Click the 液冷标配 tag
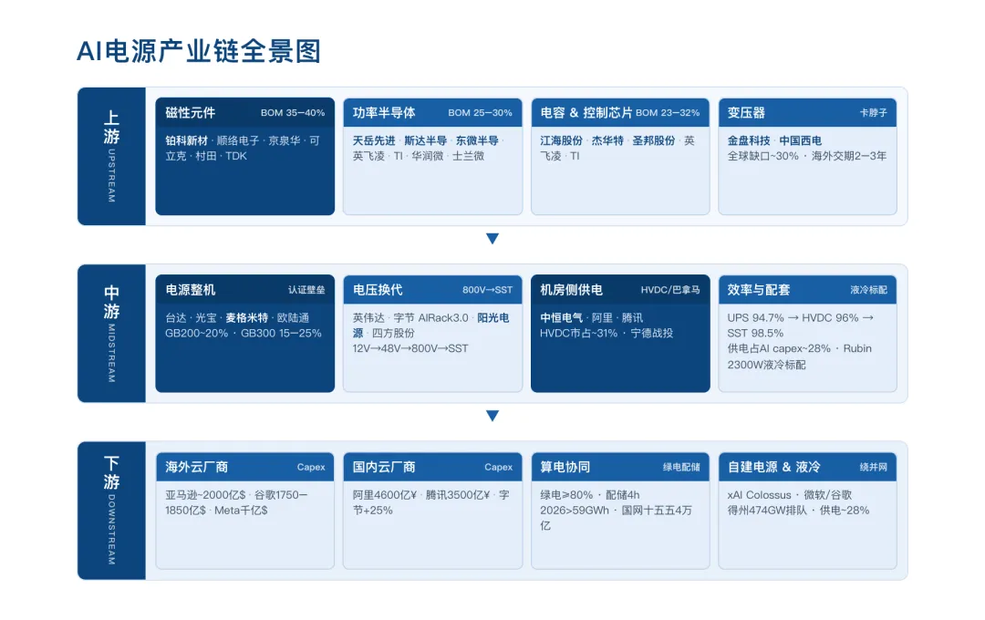The image size is (985, 620). 869,290
